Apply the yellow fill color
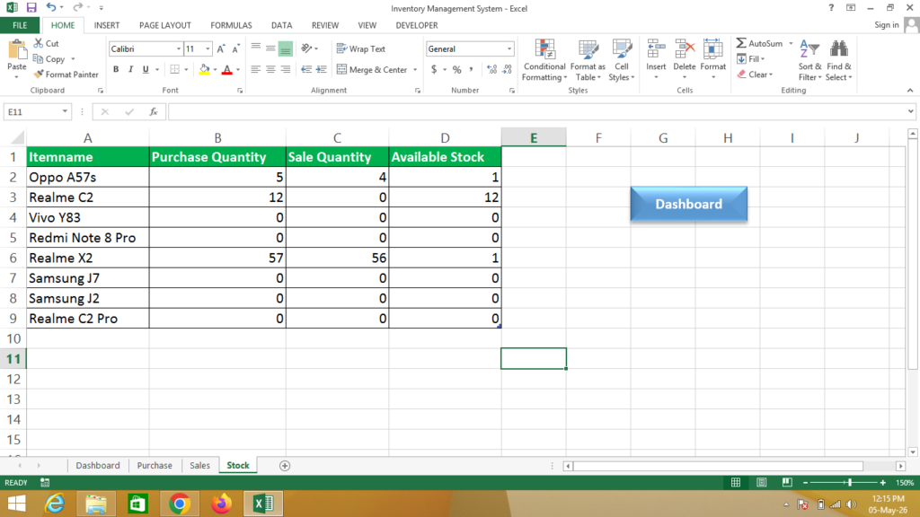 tap(204, 69)
